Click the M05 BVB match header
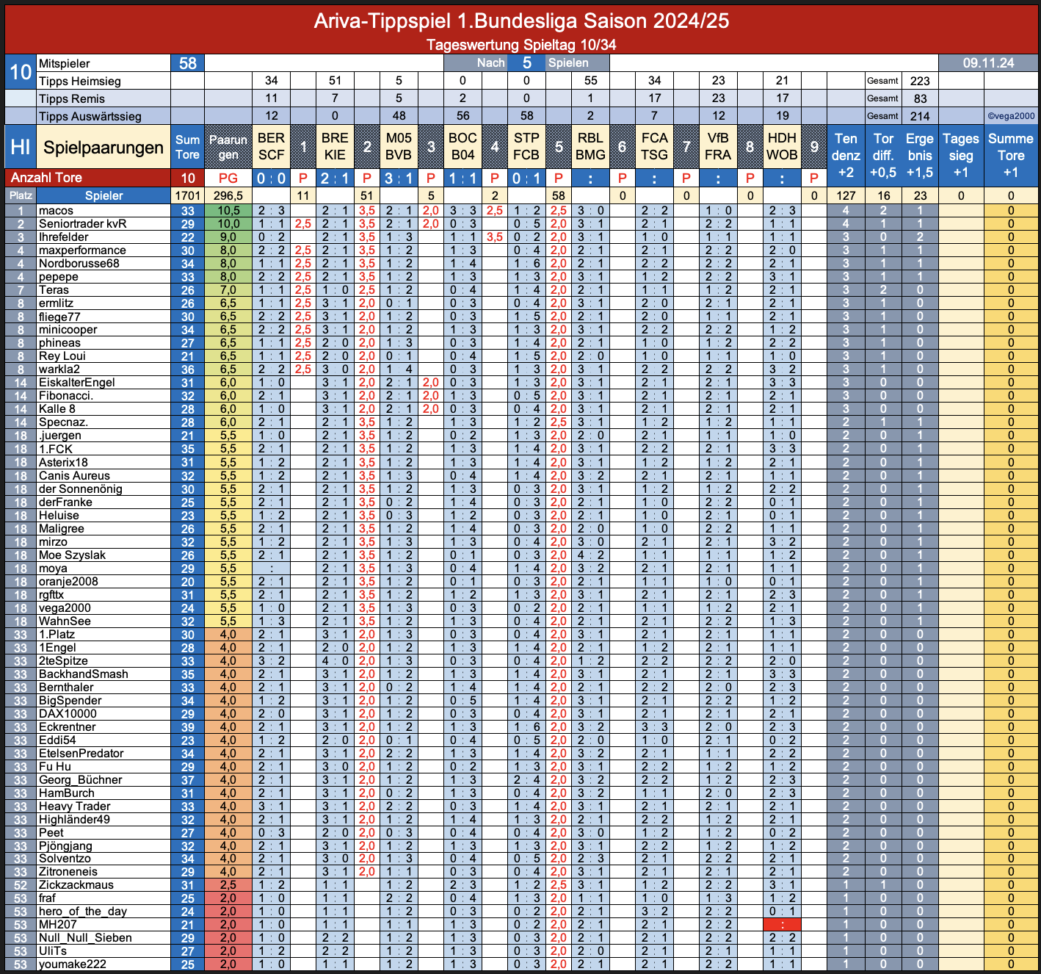Screen dimensions: 1041x974 pyautogui.click(x=399, y=147)
